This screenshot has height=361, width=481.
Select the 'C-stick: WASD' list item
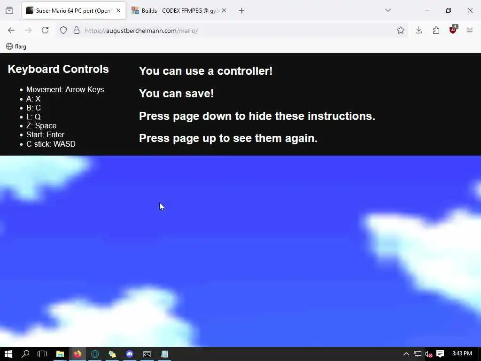point(51,144)
